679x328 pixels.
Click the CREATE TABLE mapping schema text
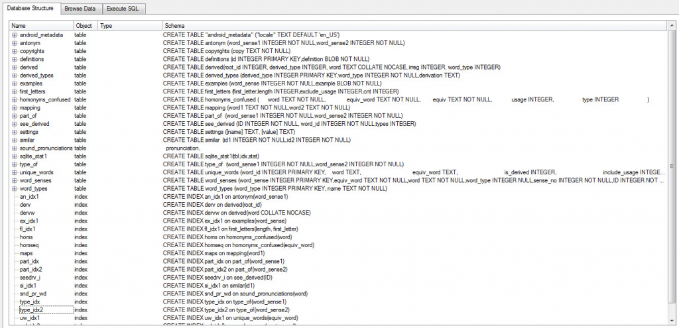[257, 107]
